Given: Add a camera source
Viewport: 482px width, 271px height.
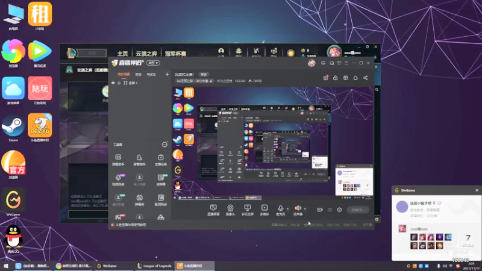Looking at the screenshot, I should point(230,210).
